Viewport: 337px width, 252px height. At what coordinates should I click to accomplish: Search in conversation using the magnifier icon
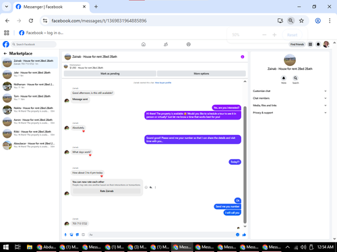click(x=295, y=78)
